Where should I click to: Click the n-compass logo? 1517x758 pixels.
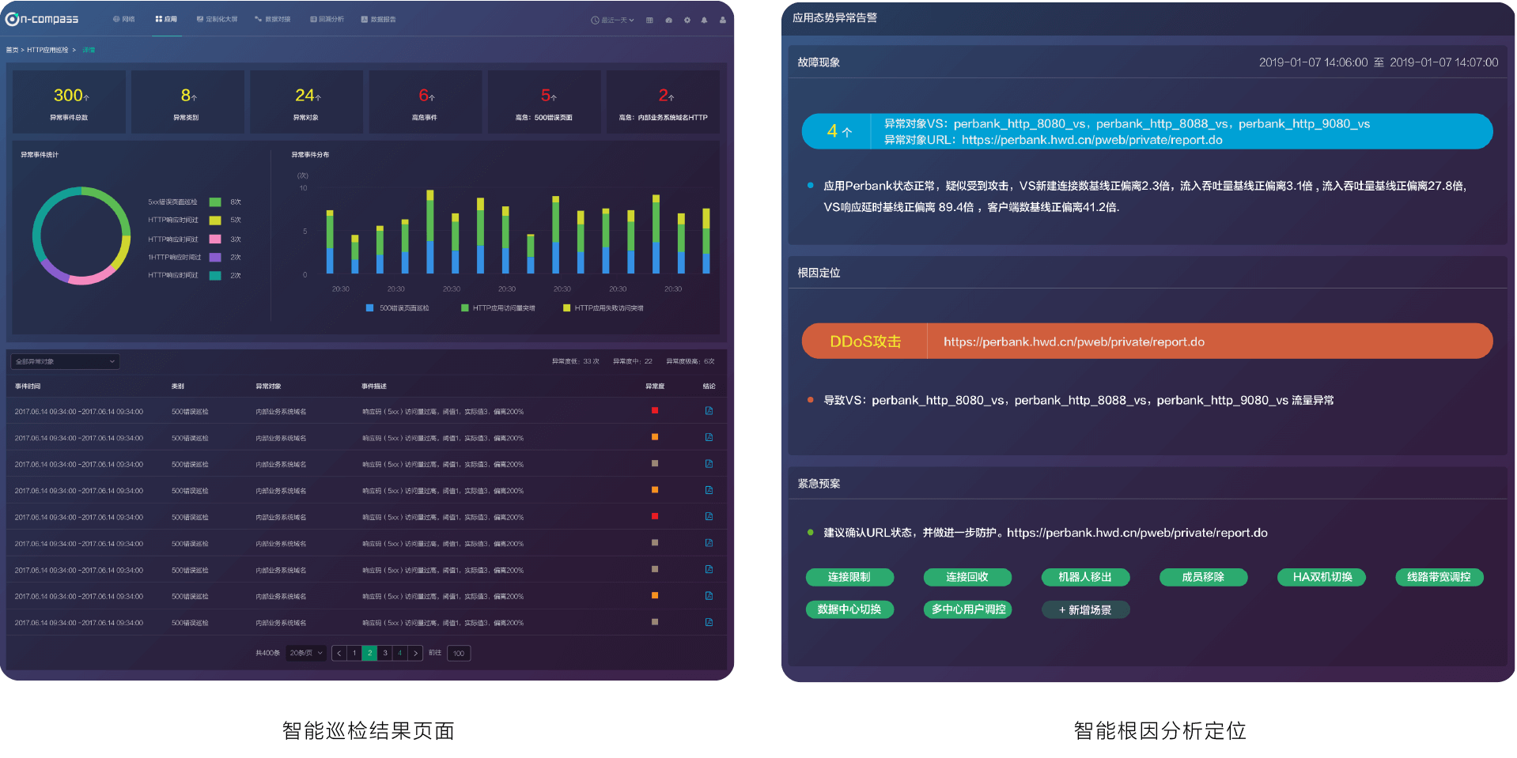pyautogui.click(x=42, y=19)
